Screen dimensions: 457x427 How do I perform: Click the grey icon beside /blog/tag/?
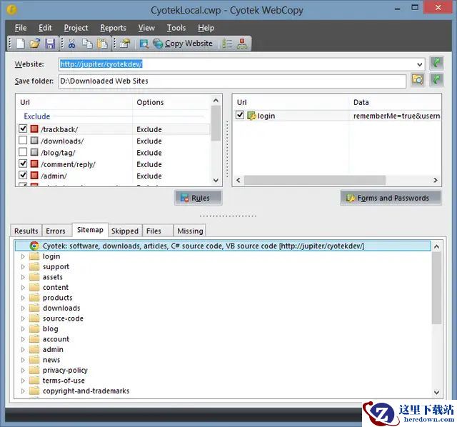(x=34, y=152)
